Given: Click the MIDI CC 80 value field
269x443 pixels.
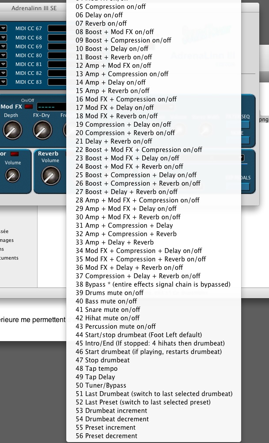Looking at the screenshot, I should [x=57, y=55].
